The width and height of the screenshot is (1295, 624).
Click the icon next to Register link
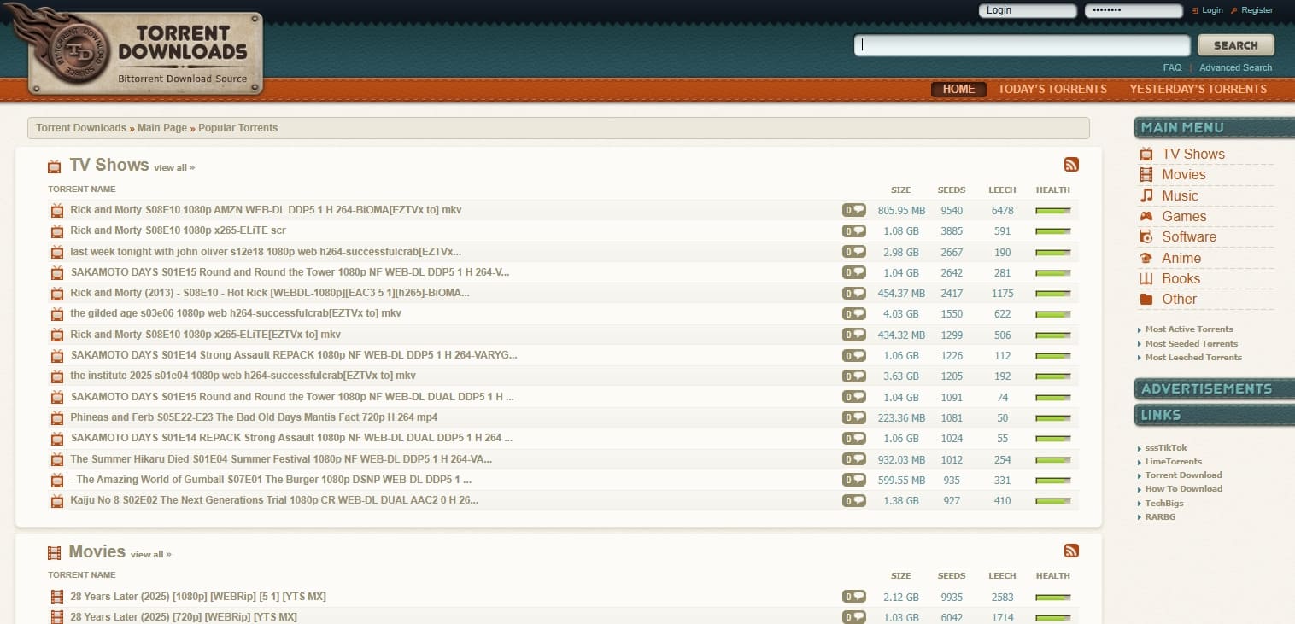(1234, 11)
